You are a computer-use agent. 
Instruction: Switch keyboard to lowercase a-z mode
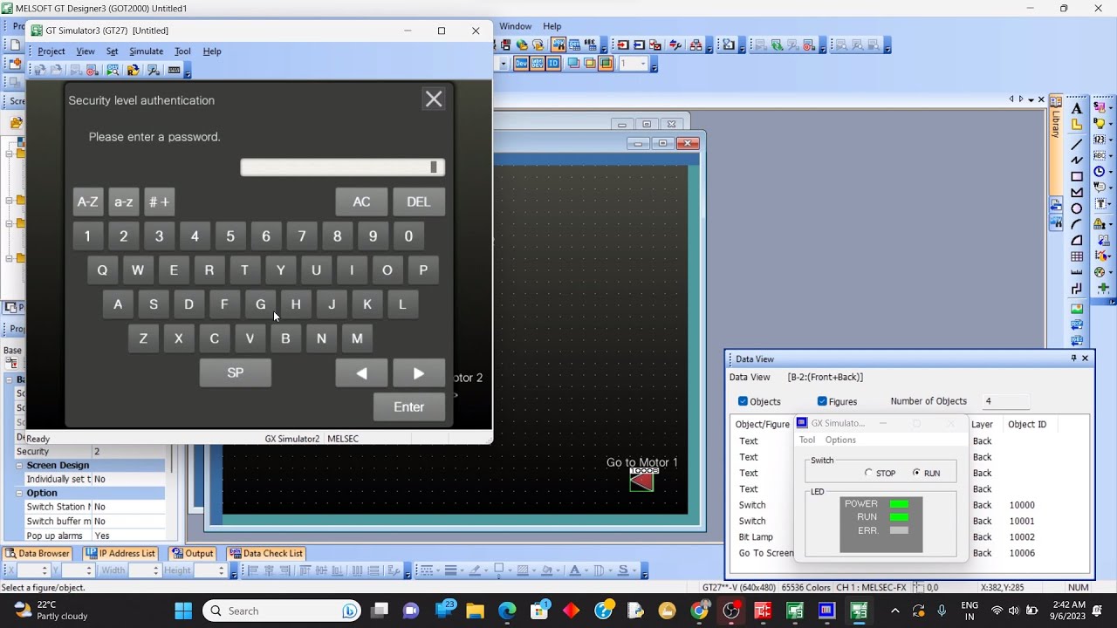(124, 201)
